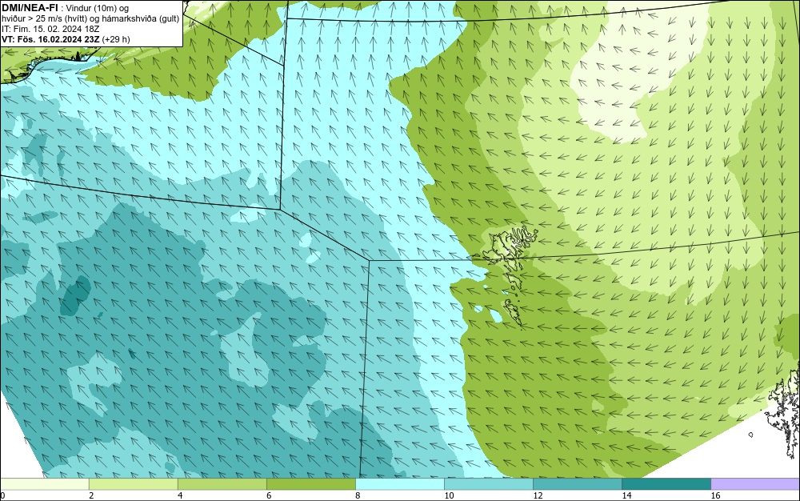The height and width of the screenshot is (501, 800).
Task: Click the 'VT: Fös. 16.02.2024 23Z' valid time
Action: pos(50,39)
